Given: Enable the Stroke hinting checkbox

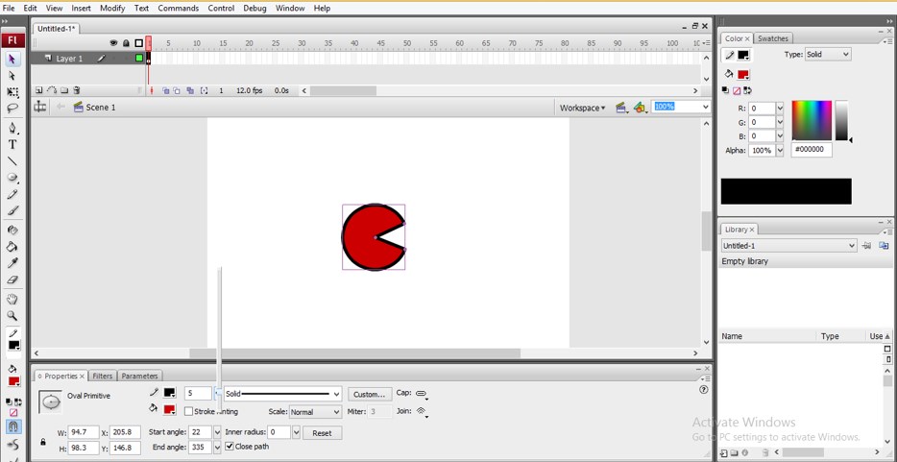Looking at the screenshot, I should point(189,411).
